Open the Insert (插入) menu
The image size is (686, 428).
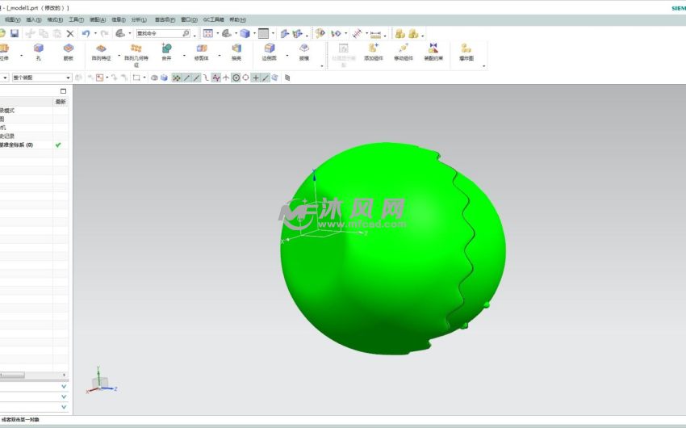click(x=34, y=19)
